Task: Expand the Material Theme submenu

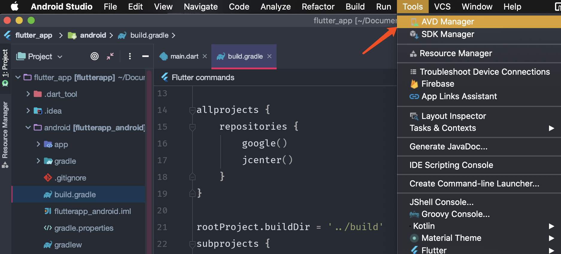Action: pyautogui.click(x=479, y=238)
